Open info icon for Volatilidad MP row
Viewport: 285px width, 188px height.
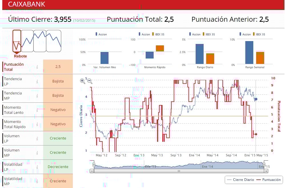(x=37, y=181)
